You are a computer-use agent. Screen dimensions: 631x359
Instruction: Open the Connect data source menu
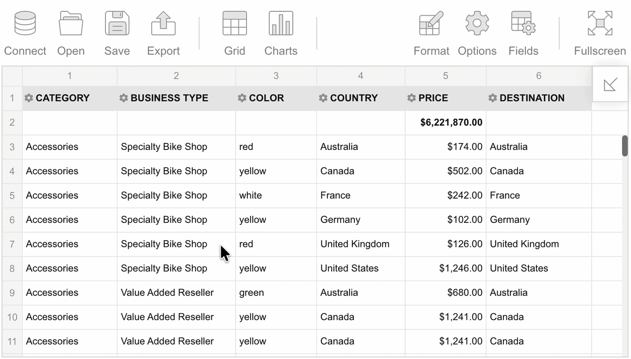25,33
